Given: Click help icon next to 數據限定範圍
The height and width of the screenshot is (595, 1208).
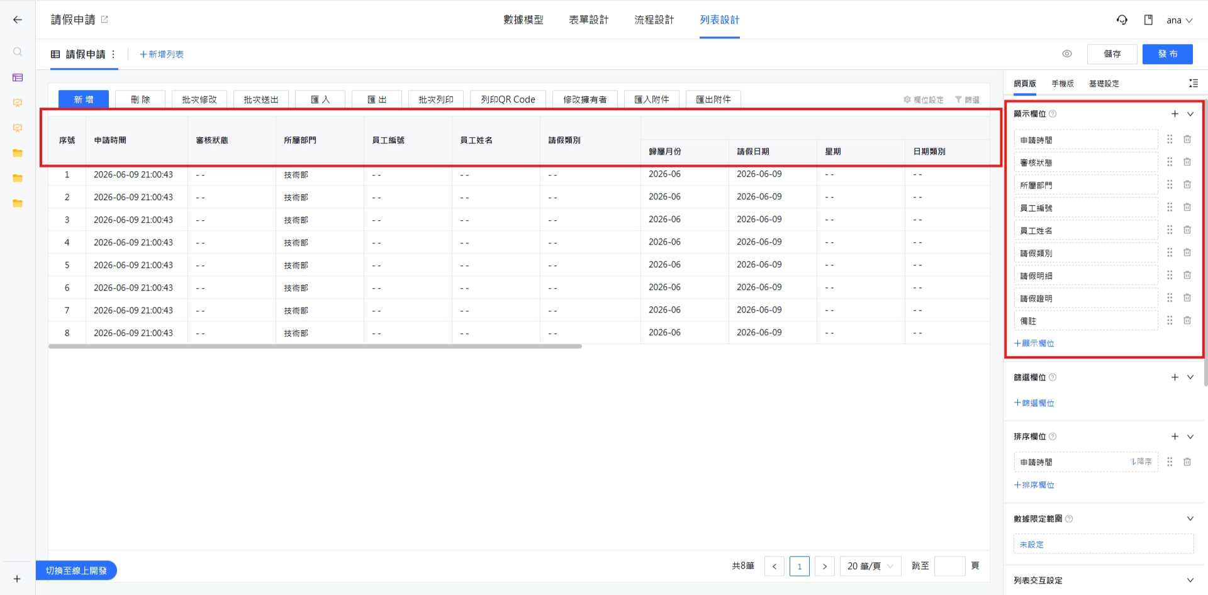Looking at the screenshot, I should (1069, 519).
